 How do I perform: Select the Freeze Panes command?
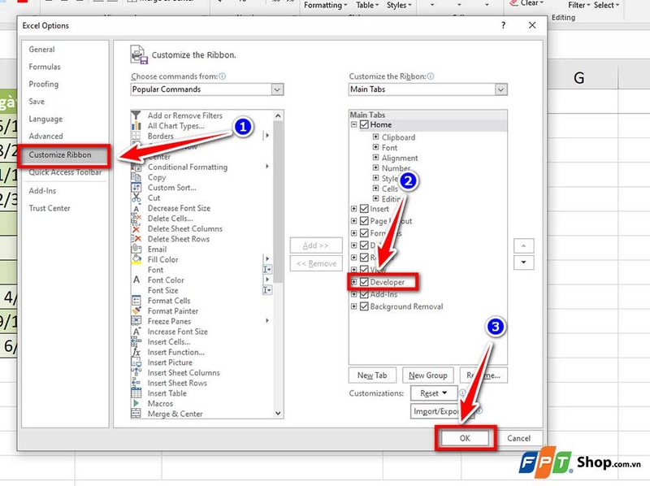point(171,322)
